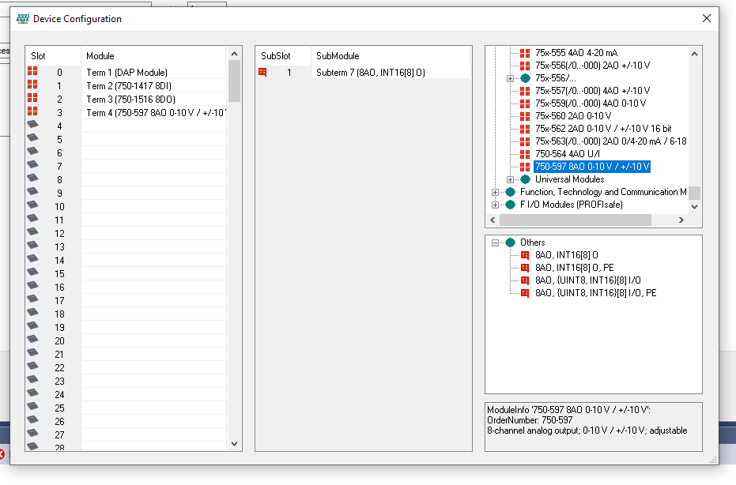Collapse the Others submodule group
This screenshot has width=736, height=485.
[495, 243]
